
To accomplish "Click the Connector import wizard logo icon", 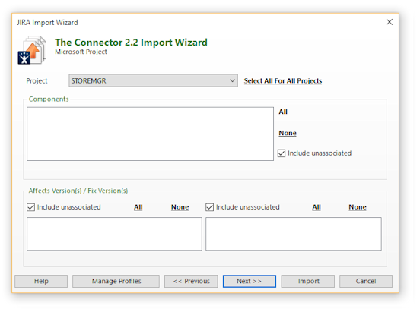I will point(32,50).
